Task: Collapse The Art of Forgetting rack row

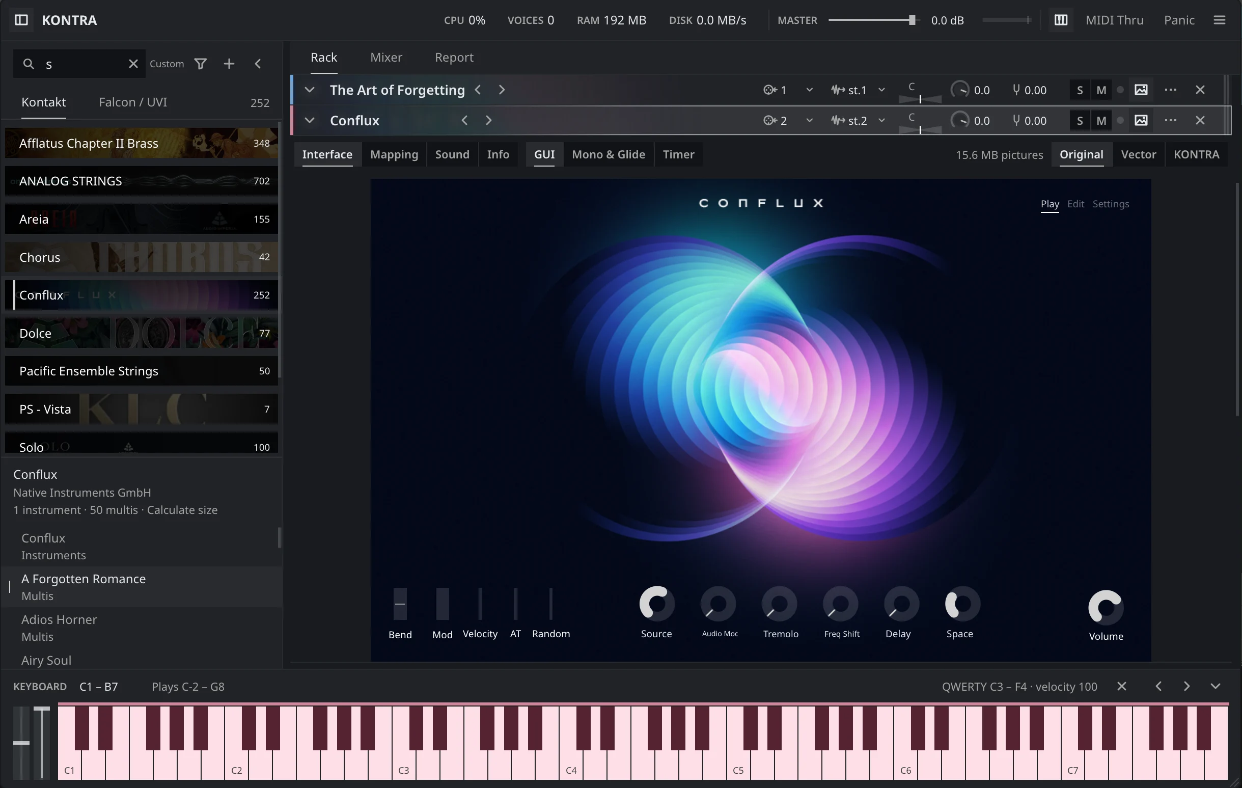Action: pos(310,90)
